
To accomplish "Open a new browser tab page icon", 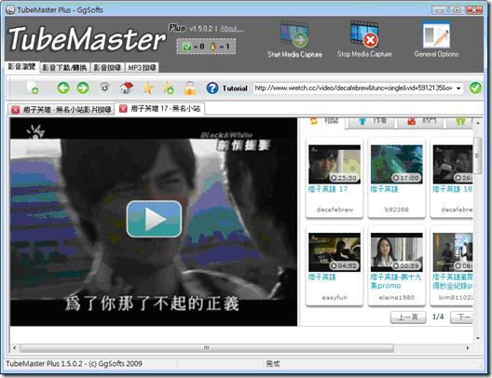I will (x=33, y=88).
